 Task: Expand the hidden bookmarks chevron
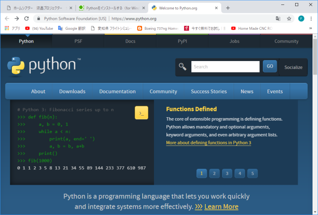[x=311, y=28]
